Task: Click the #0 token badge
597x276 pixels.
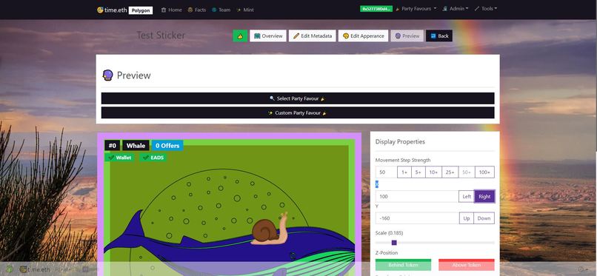Action: pyautogui.click(x=113, y=146)
